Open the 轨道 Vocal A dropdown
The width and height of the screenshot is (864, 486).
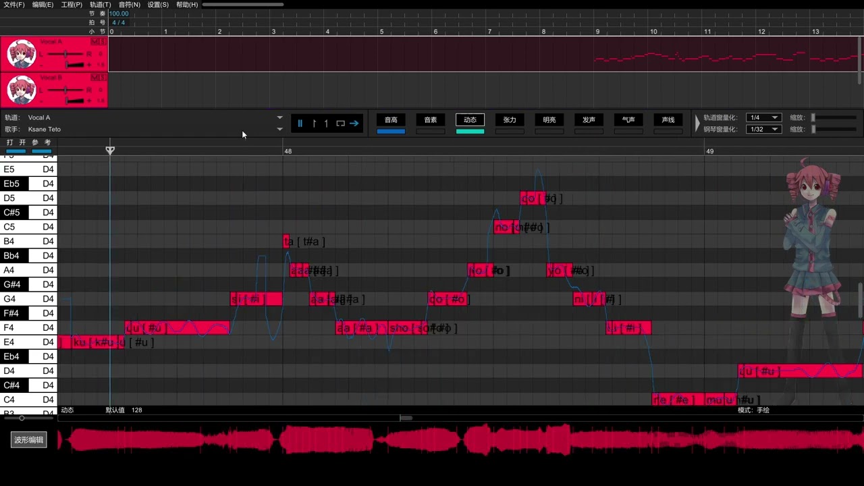279,117
